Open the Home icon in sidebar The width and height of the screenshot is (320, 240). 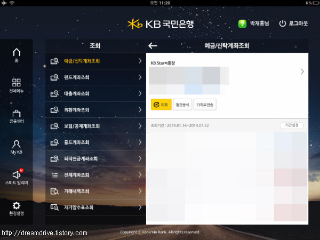[17, 52]
